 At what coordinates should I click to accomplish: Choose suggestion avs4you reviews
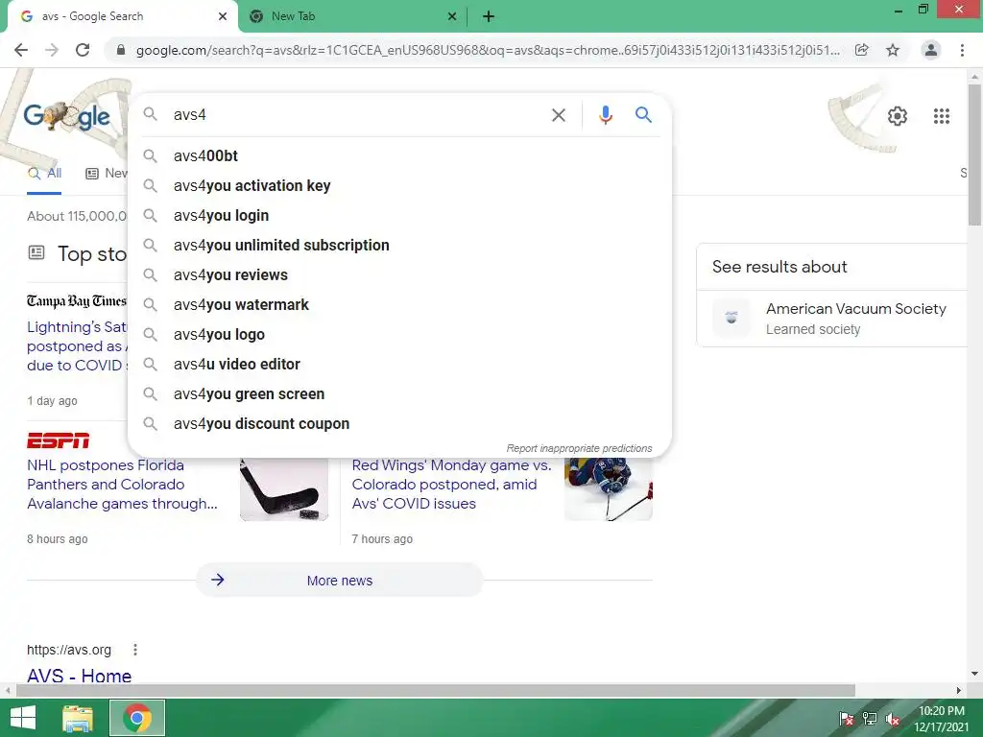coord(399,275)
